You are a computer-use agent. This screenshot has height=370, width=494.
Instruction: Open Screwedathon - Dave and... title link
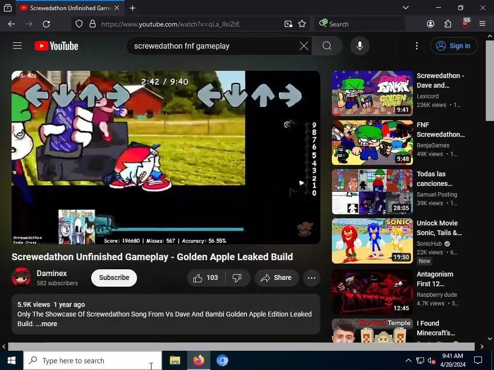[440, 80]
